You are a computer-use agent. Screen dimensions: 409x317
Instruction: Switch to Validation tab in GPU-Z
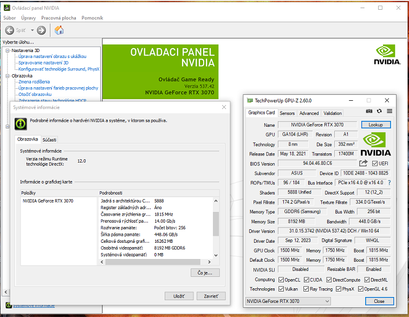[x=333, y=113]
